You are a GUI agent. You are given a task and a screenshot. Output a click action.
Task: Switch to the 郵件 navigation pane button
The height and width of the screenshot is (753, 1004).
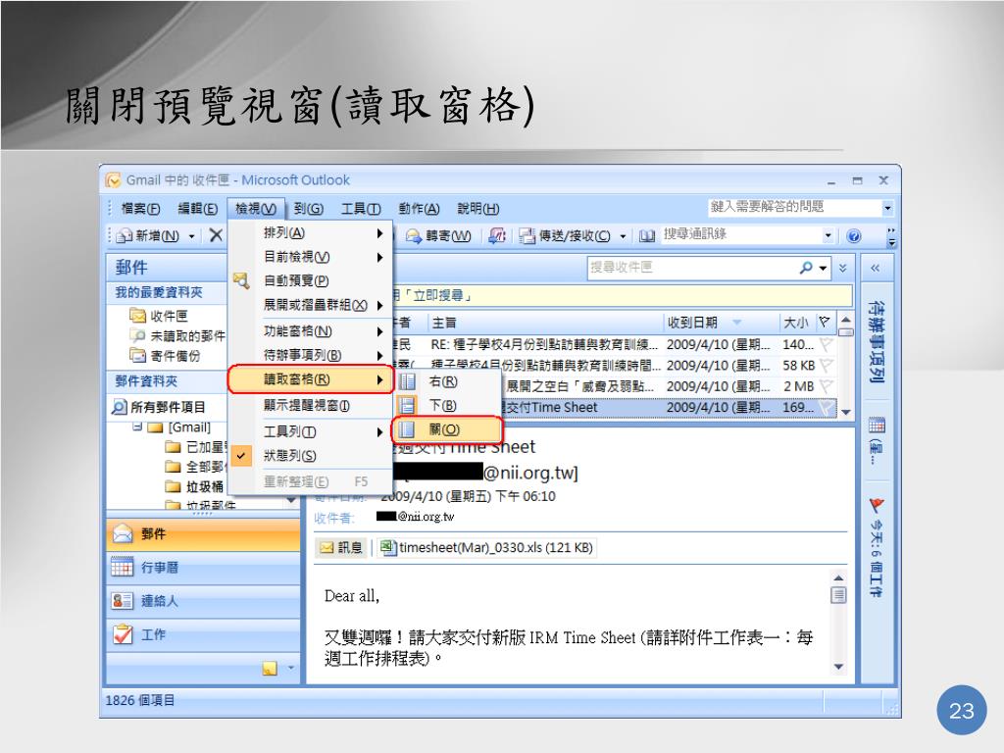203,534
